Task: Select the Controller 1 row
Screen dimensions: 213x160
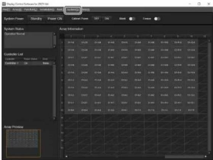Action: [x=28, y=63]
